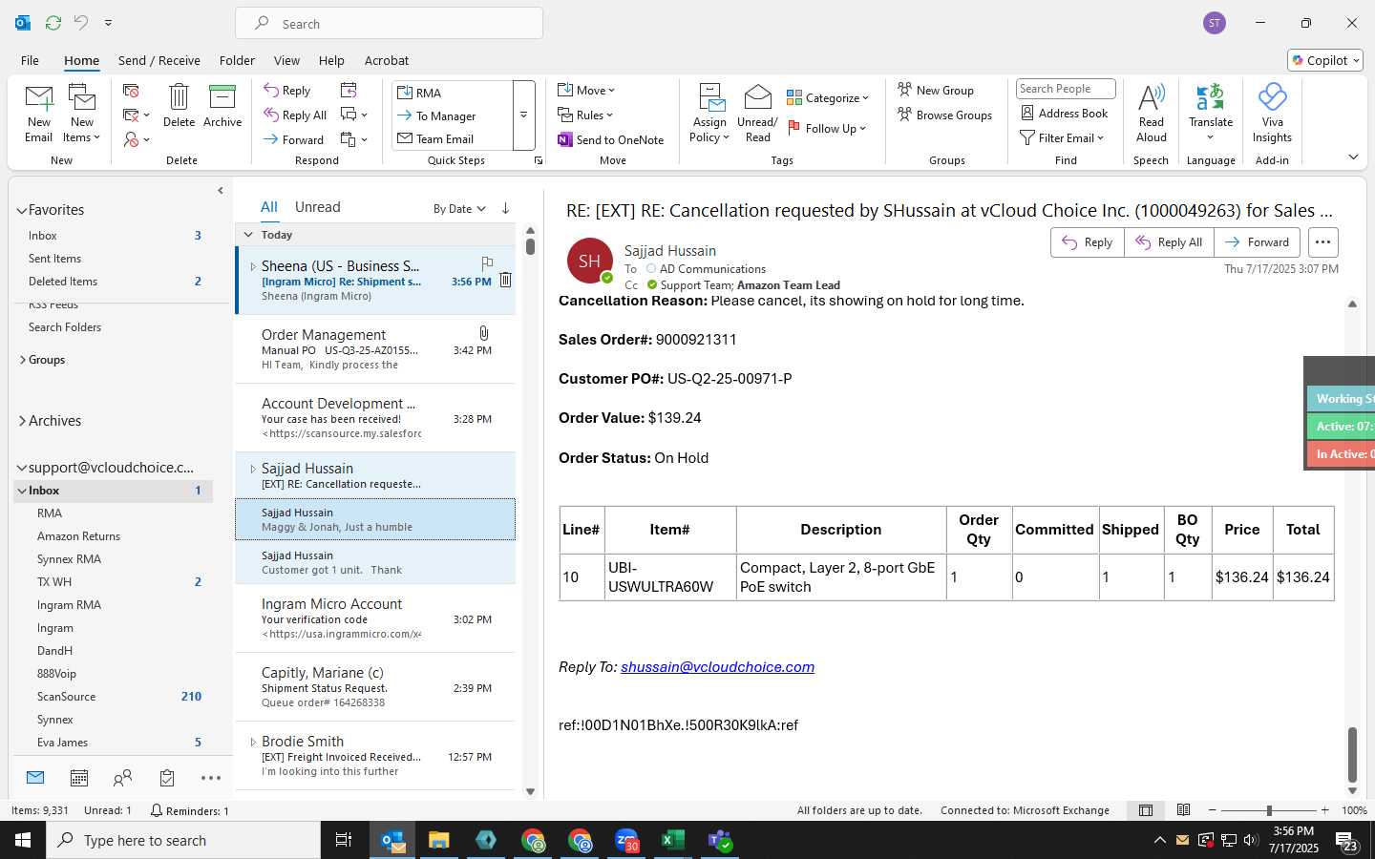The image size is (1375, 859).
Task: Click the Send/Receive All Folders sync icon
Action: 53,22
